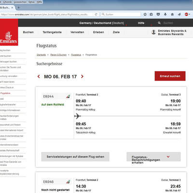Open the downloads arrow icon
This screenshot has width=193, height=193.
(x=165, y=14)
